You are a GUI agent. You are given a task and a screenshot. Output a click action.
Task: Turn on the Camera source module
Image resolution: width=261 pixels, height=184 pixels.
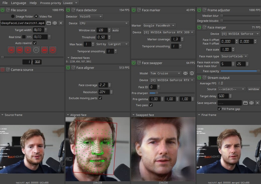tap(3, 70)
